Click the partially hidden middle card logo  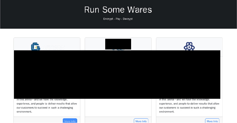pos(118,49)
